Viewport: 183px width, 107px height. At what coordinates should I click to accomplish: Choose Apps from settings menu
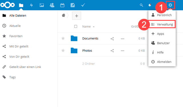click(x=162, y=34)
